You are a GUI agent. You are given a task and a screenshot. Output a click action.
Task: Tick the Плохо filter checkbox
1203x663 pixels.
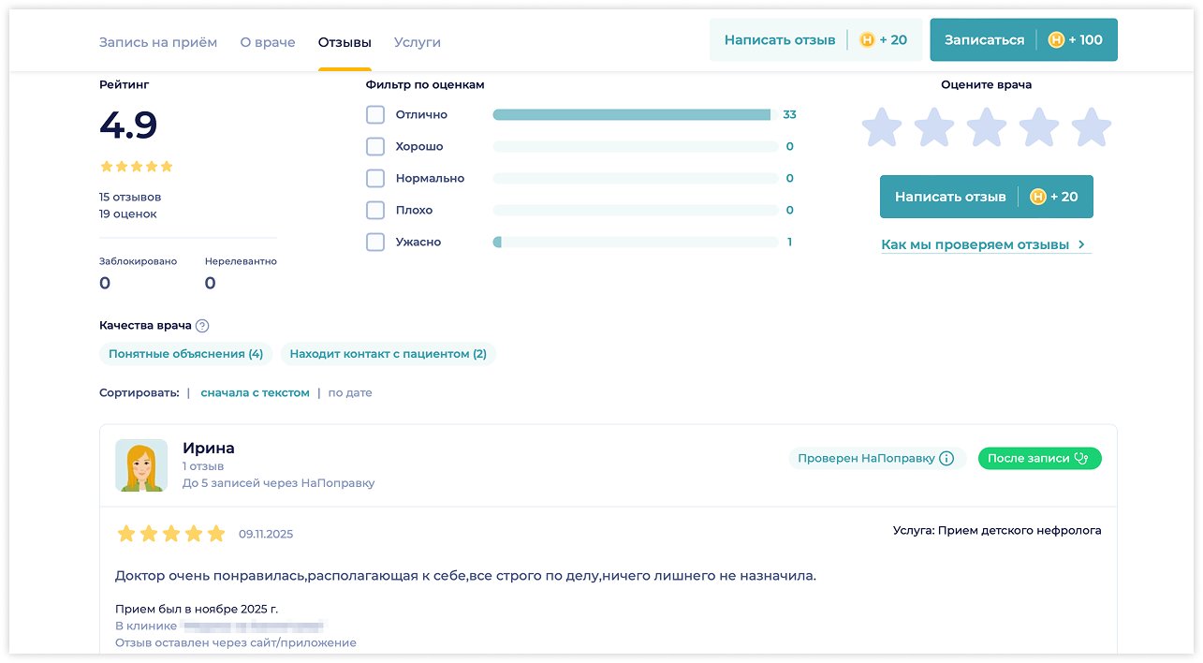375,211
